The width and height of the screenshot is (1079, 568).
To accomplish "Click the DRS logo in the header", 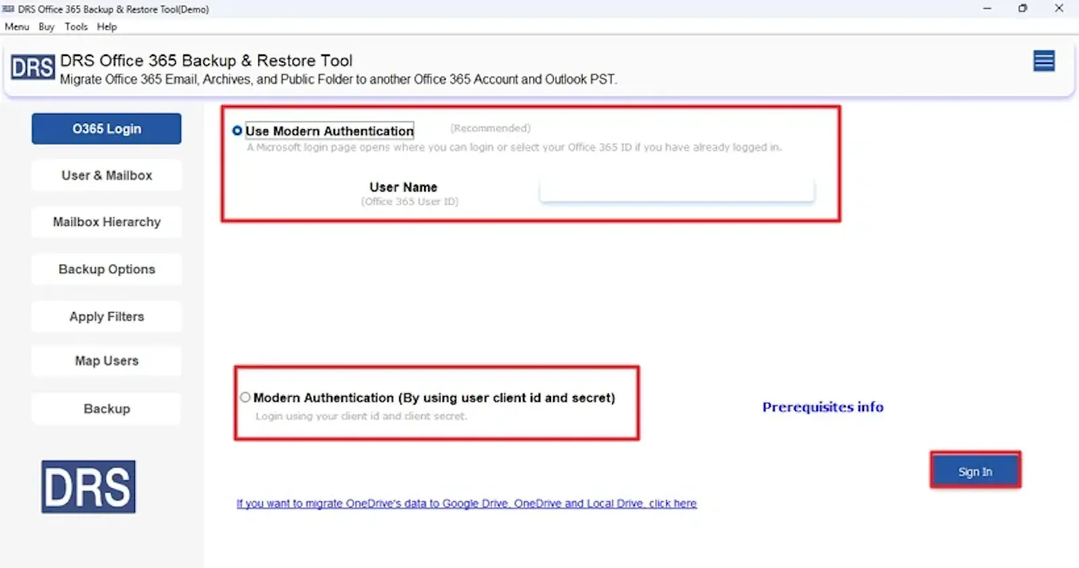I will pyautogui.click(x=32, y=67).
